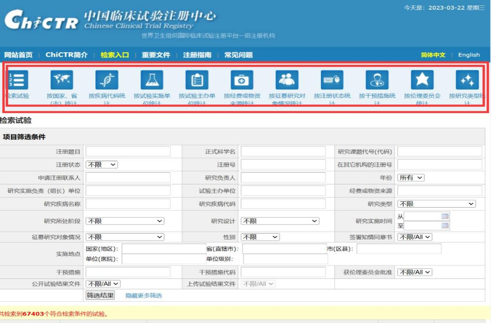The height and width of the screenshot is (323, 491).
Task: Select the DNA 按疾病代码统计 icon
Action: point(107,80)
